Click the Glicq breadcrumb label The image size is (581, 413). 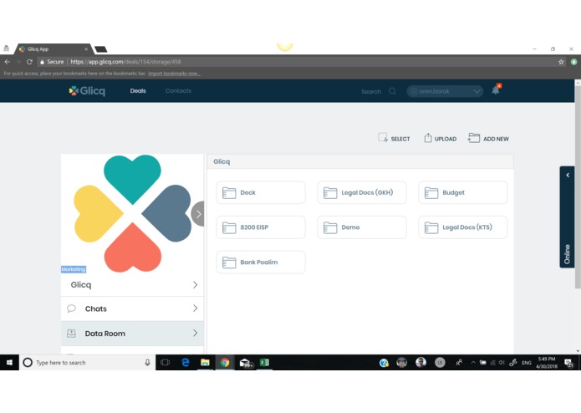222,161
